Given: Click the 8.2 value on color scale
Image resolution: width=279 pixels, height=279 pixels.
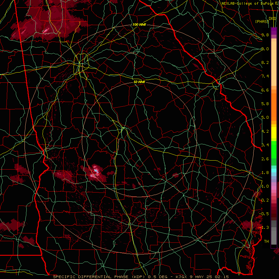Looking at the screenshot, I should coord(265,62).
